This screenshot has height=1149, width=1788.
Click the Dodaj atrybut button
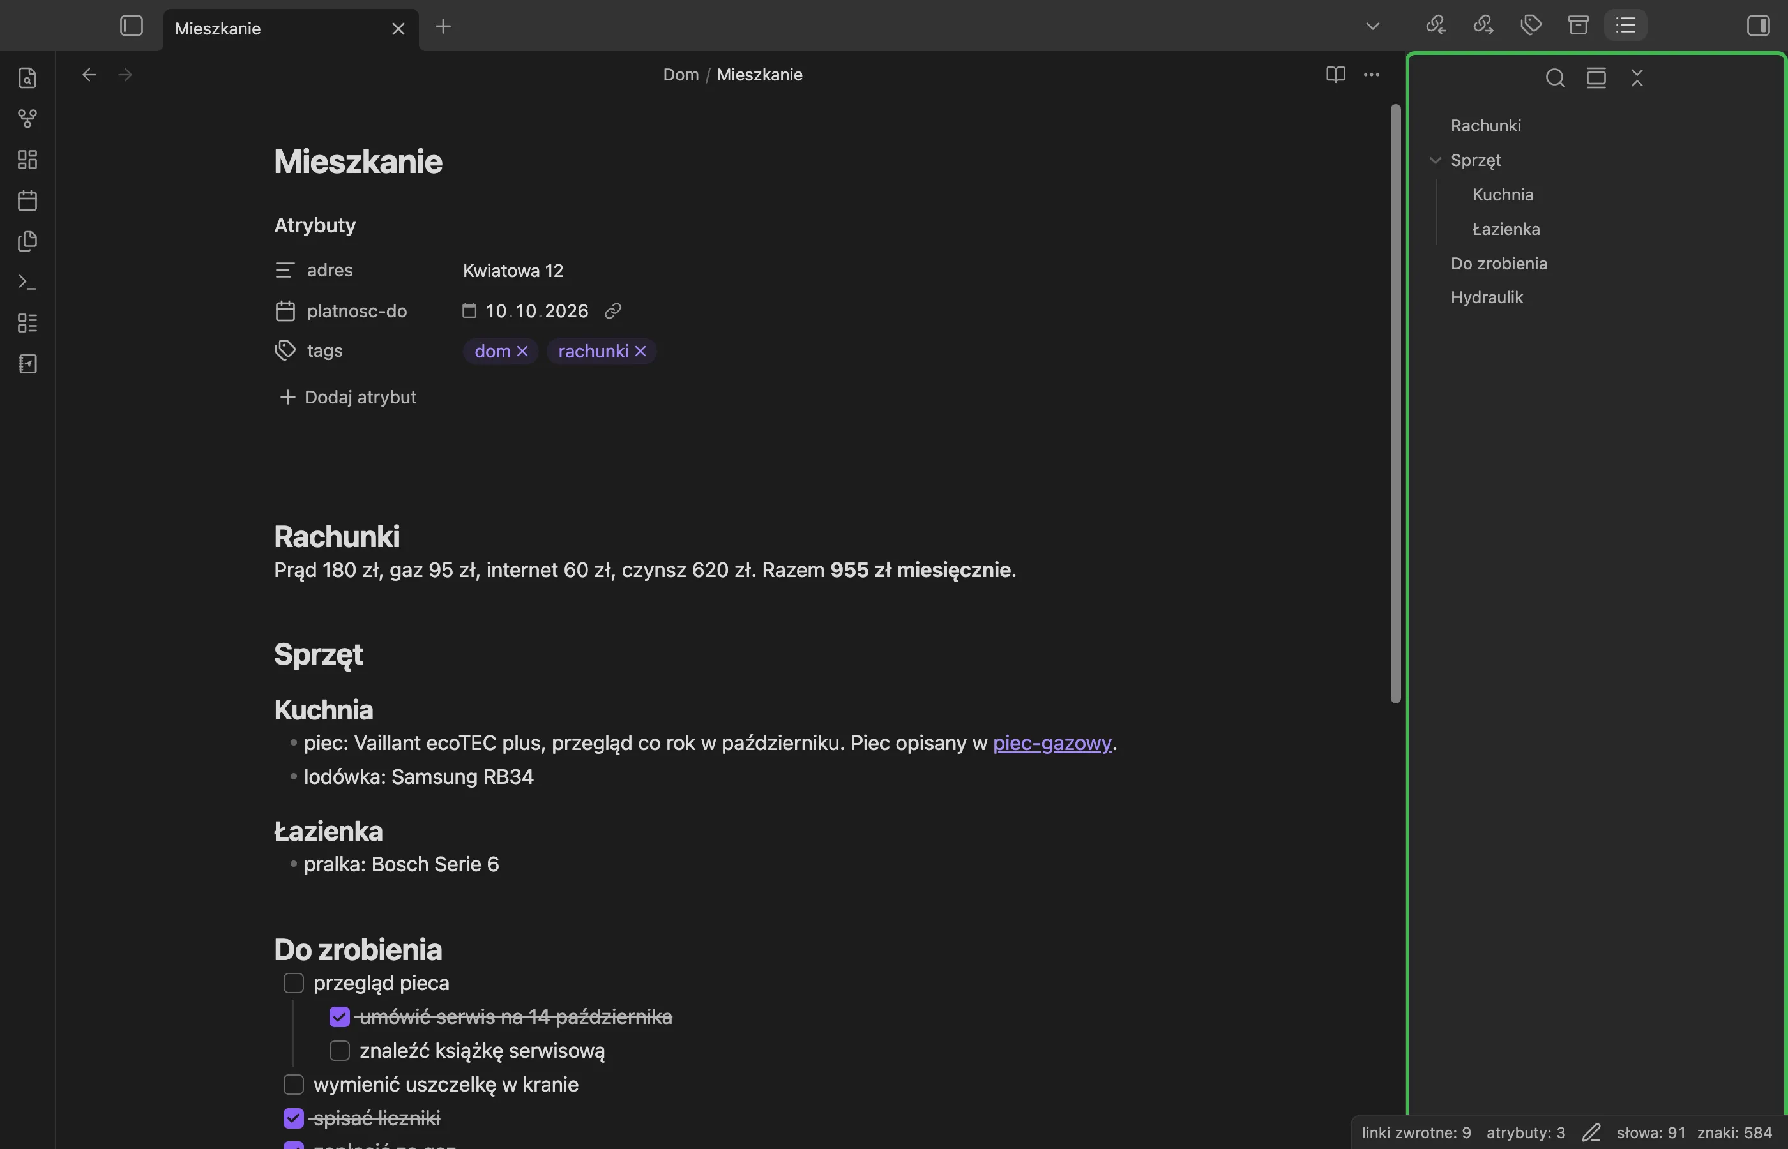(348, 398)
